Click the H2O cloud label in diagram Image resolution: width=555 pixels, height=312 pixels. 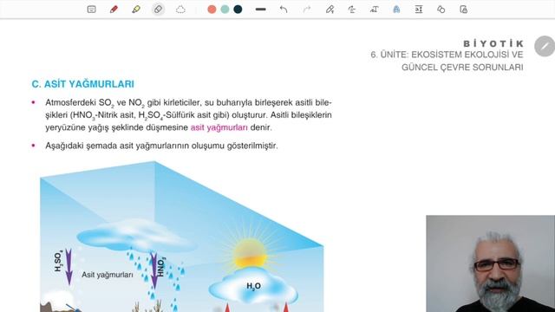pos(253,286)
